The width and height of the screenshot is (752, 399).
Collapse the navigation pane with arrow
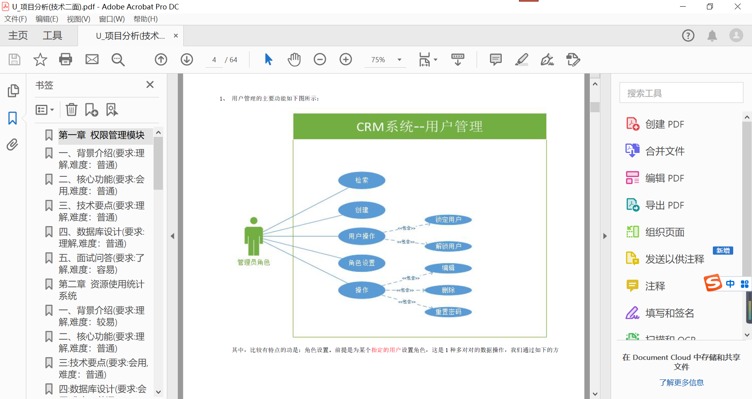(172, 235)
